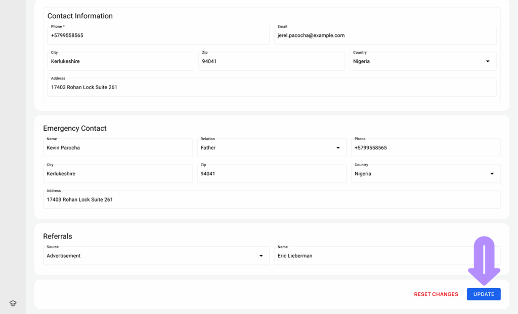Click the Contact Information Address field

(271, 87)
